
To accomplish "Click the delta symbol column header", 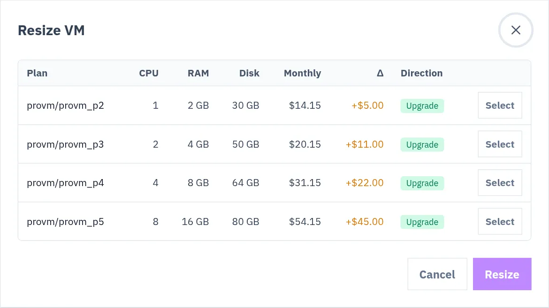I will (380, 73).
